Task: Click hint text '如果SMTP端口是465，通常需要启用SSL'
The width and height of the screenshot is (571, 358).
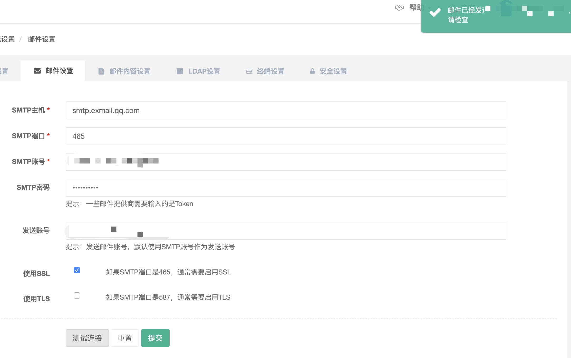Action: [169, 272]
